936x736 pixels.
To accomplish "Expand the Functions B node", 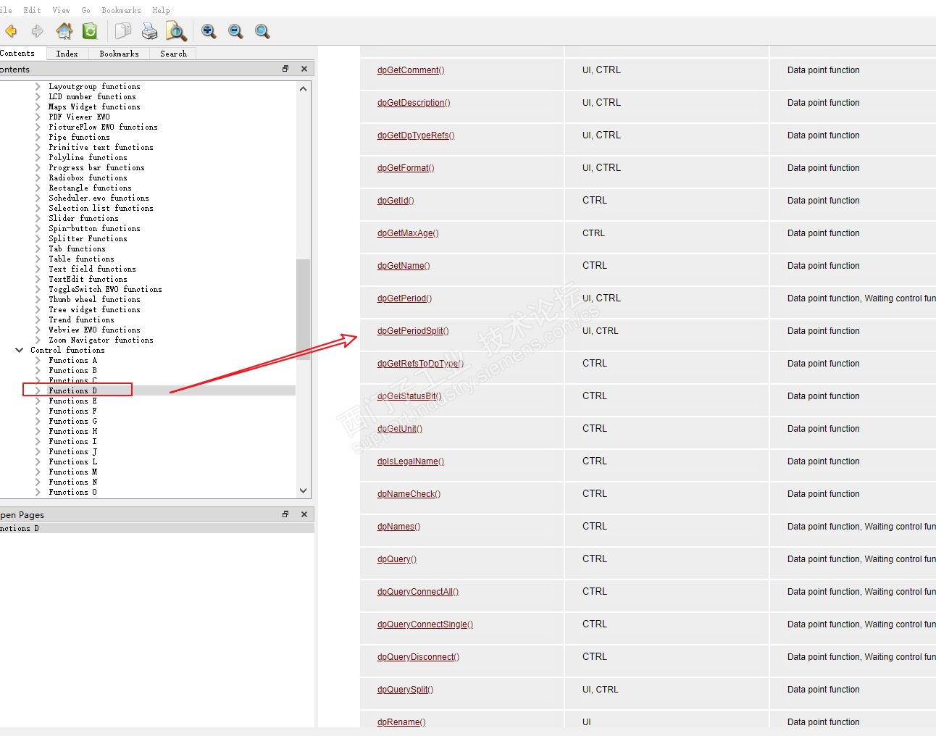I will (38, 370).
